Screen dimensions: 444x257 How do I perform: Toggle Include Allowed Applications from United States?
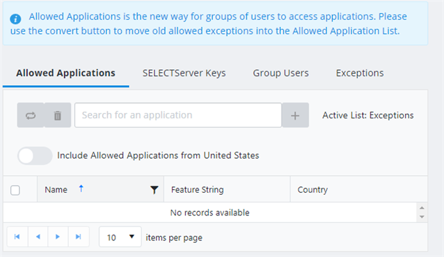[35, 155]
